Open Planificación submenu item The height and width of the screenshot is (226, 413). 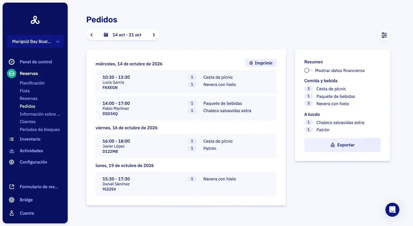point(32,83)
